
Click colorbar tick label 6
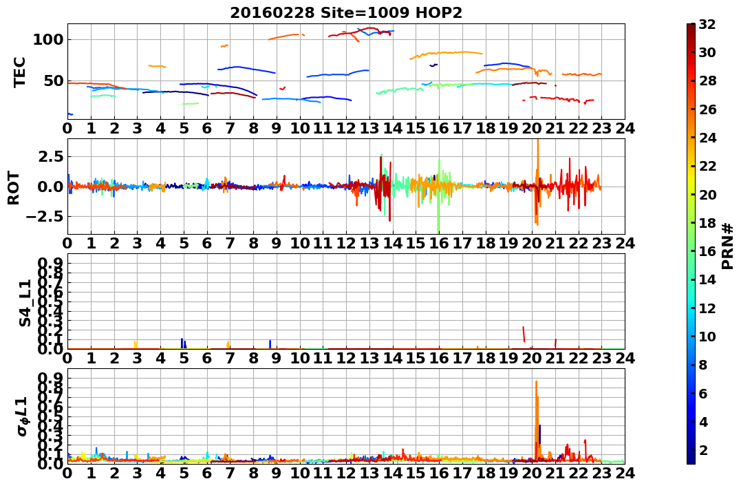(704, 393)
